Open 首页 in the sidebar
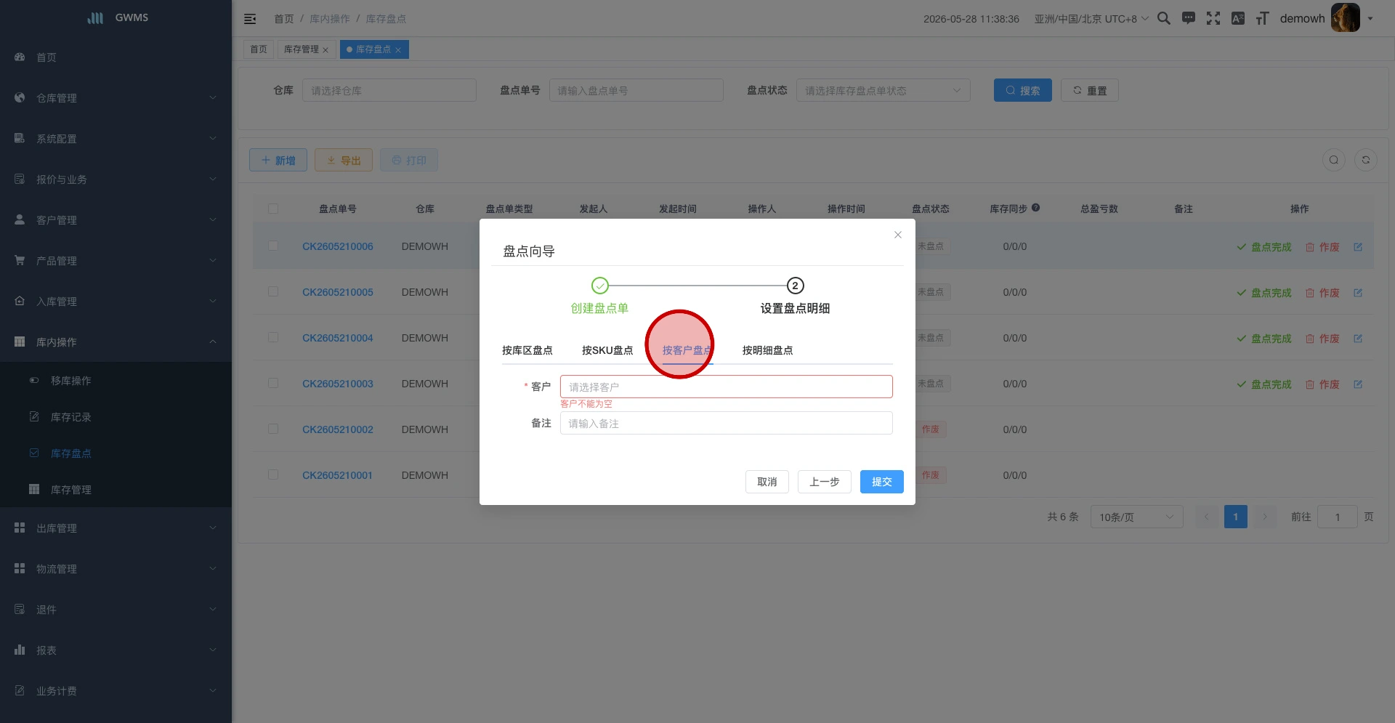Screen dimensions: 1395x723 [x=116, y=57]
